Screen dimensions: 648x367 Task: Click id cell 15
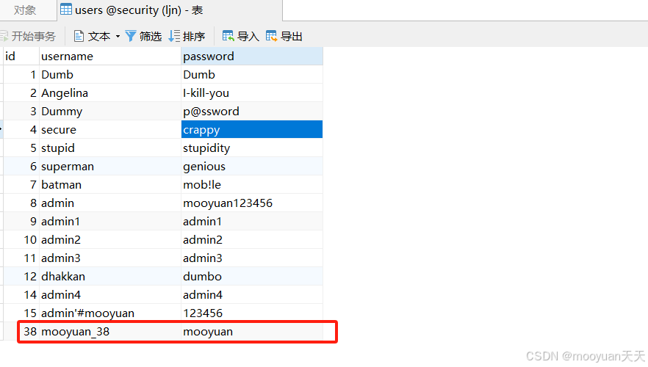point(21,313)
